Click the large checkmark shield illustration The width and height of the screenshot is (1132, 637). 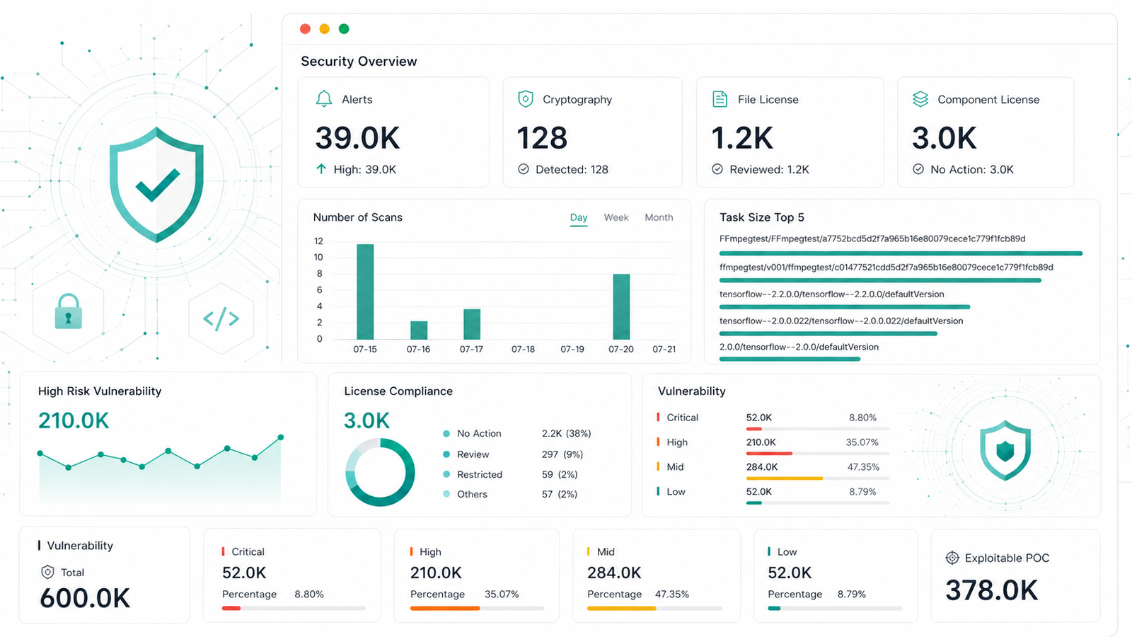tap(156, 184)
